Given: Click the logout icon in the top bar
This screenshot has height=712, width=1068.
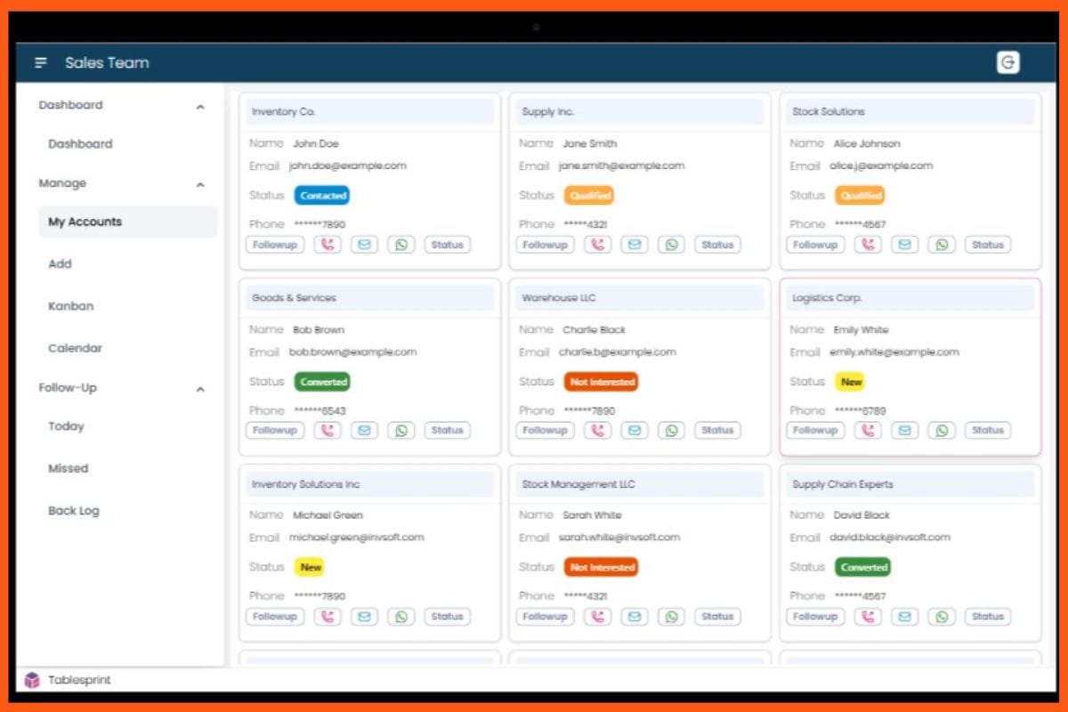Looking at the screenshot, I should pyautogui.click(x=1007, y=62).
